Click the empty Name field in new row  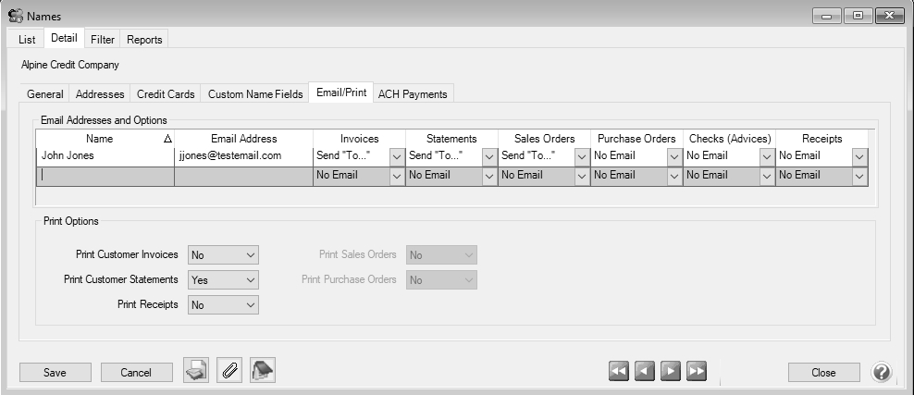coord(105,176)
